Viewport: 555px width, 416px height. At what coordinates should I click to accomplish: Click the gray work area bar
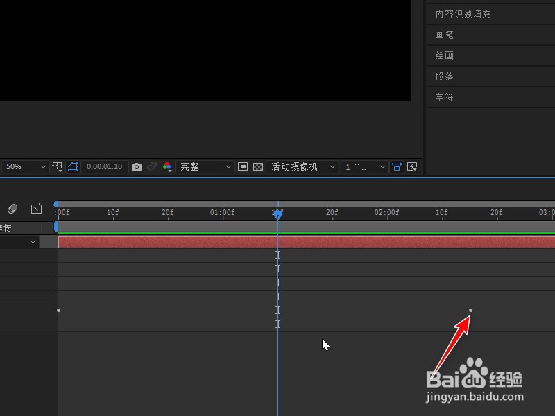coord(307,227)
